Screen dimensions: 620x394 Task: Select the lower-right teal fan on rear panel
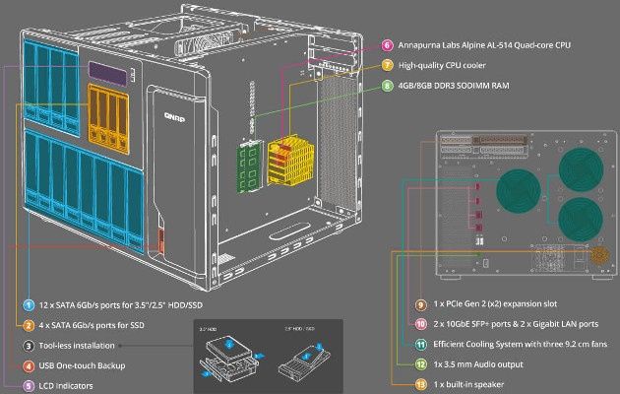click(580, 219)
